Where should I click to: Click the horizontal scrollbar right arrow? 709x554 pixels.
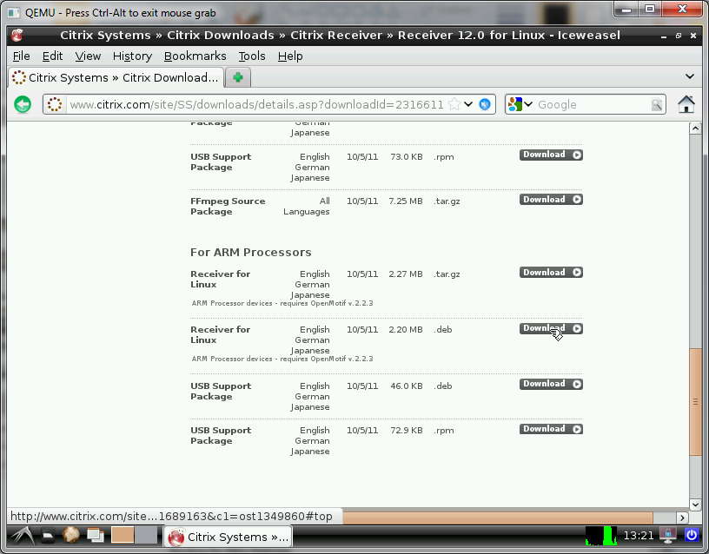682,518
